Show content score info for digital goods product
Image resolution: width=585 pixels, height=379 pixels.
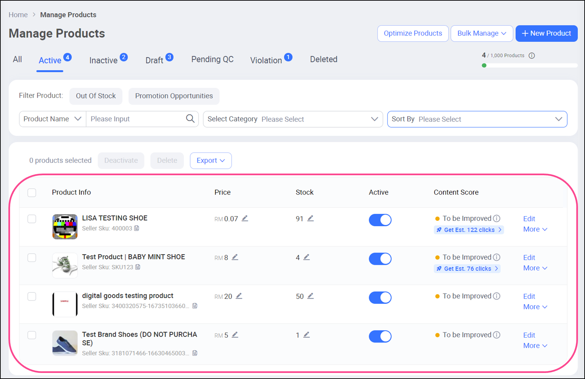click(x=497, y=296)
